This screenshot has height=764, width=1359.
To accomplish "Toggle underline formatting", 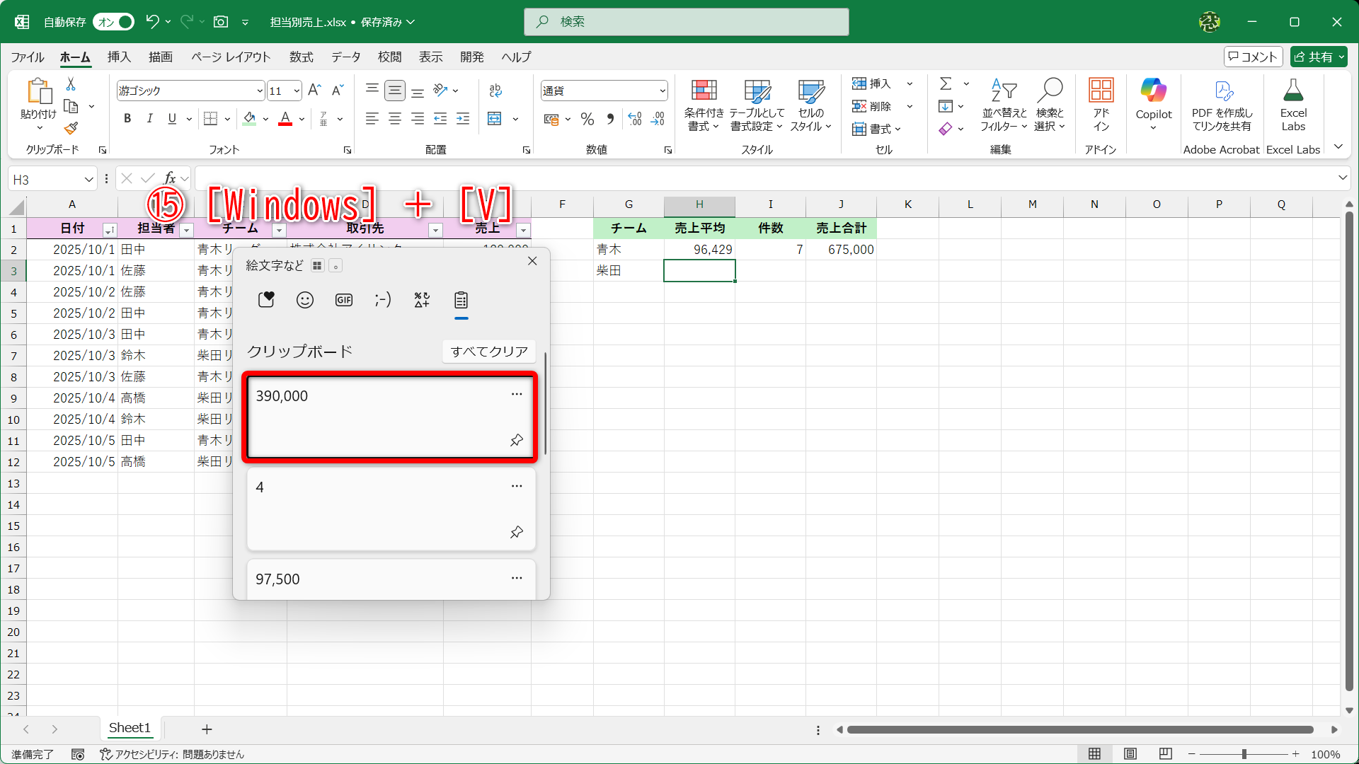I will click(x=171, y=118).
